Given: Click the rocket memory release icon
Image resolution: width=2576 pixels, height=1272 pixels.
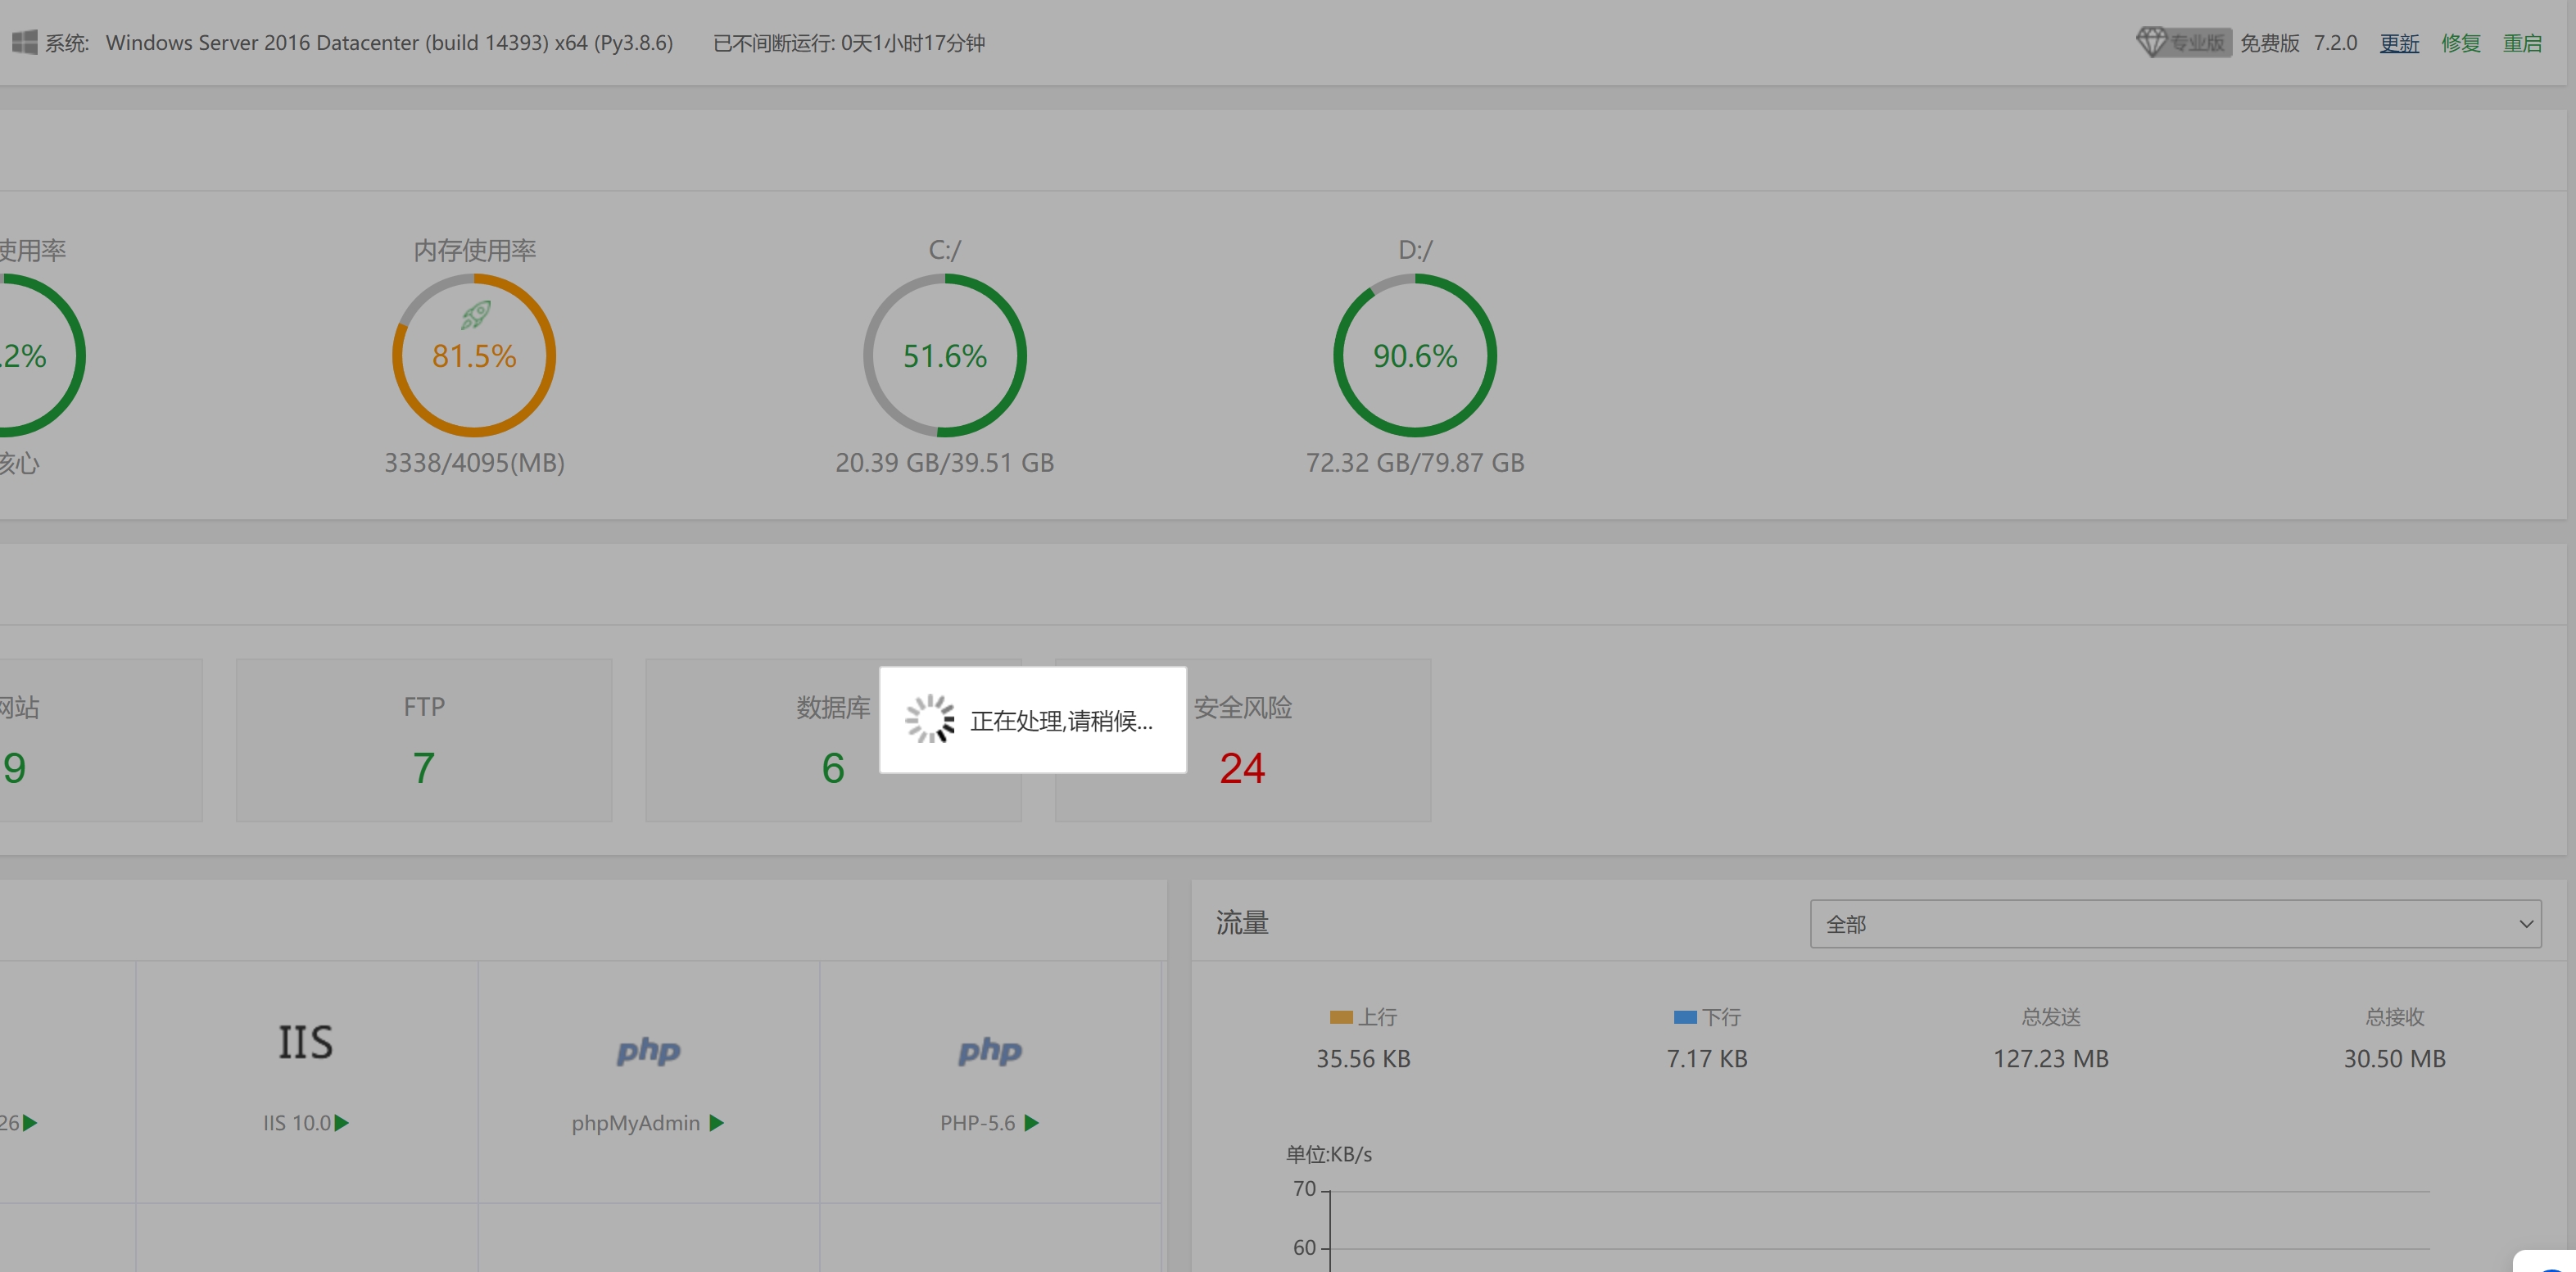Looking at the screenshot, I should 475,315.
